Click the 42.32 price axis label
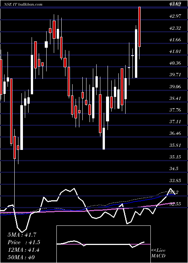Screen dimensions: 188x263 tap(176, 28)
